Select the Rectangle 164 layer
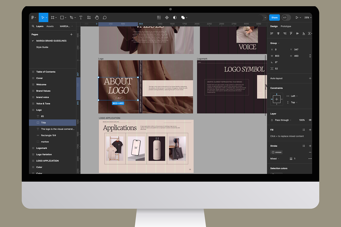The image size is (341, 227). pyautogui.click(x=48, y=135)
